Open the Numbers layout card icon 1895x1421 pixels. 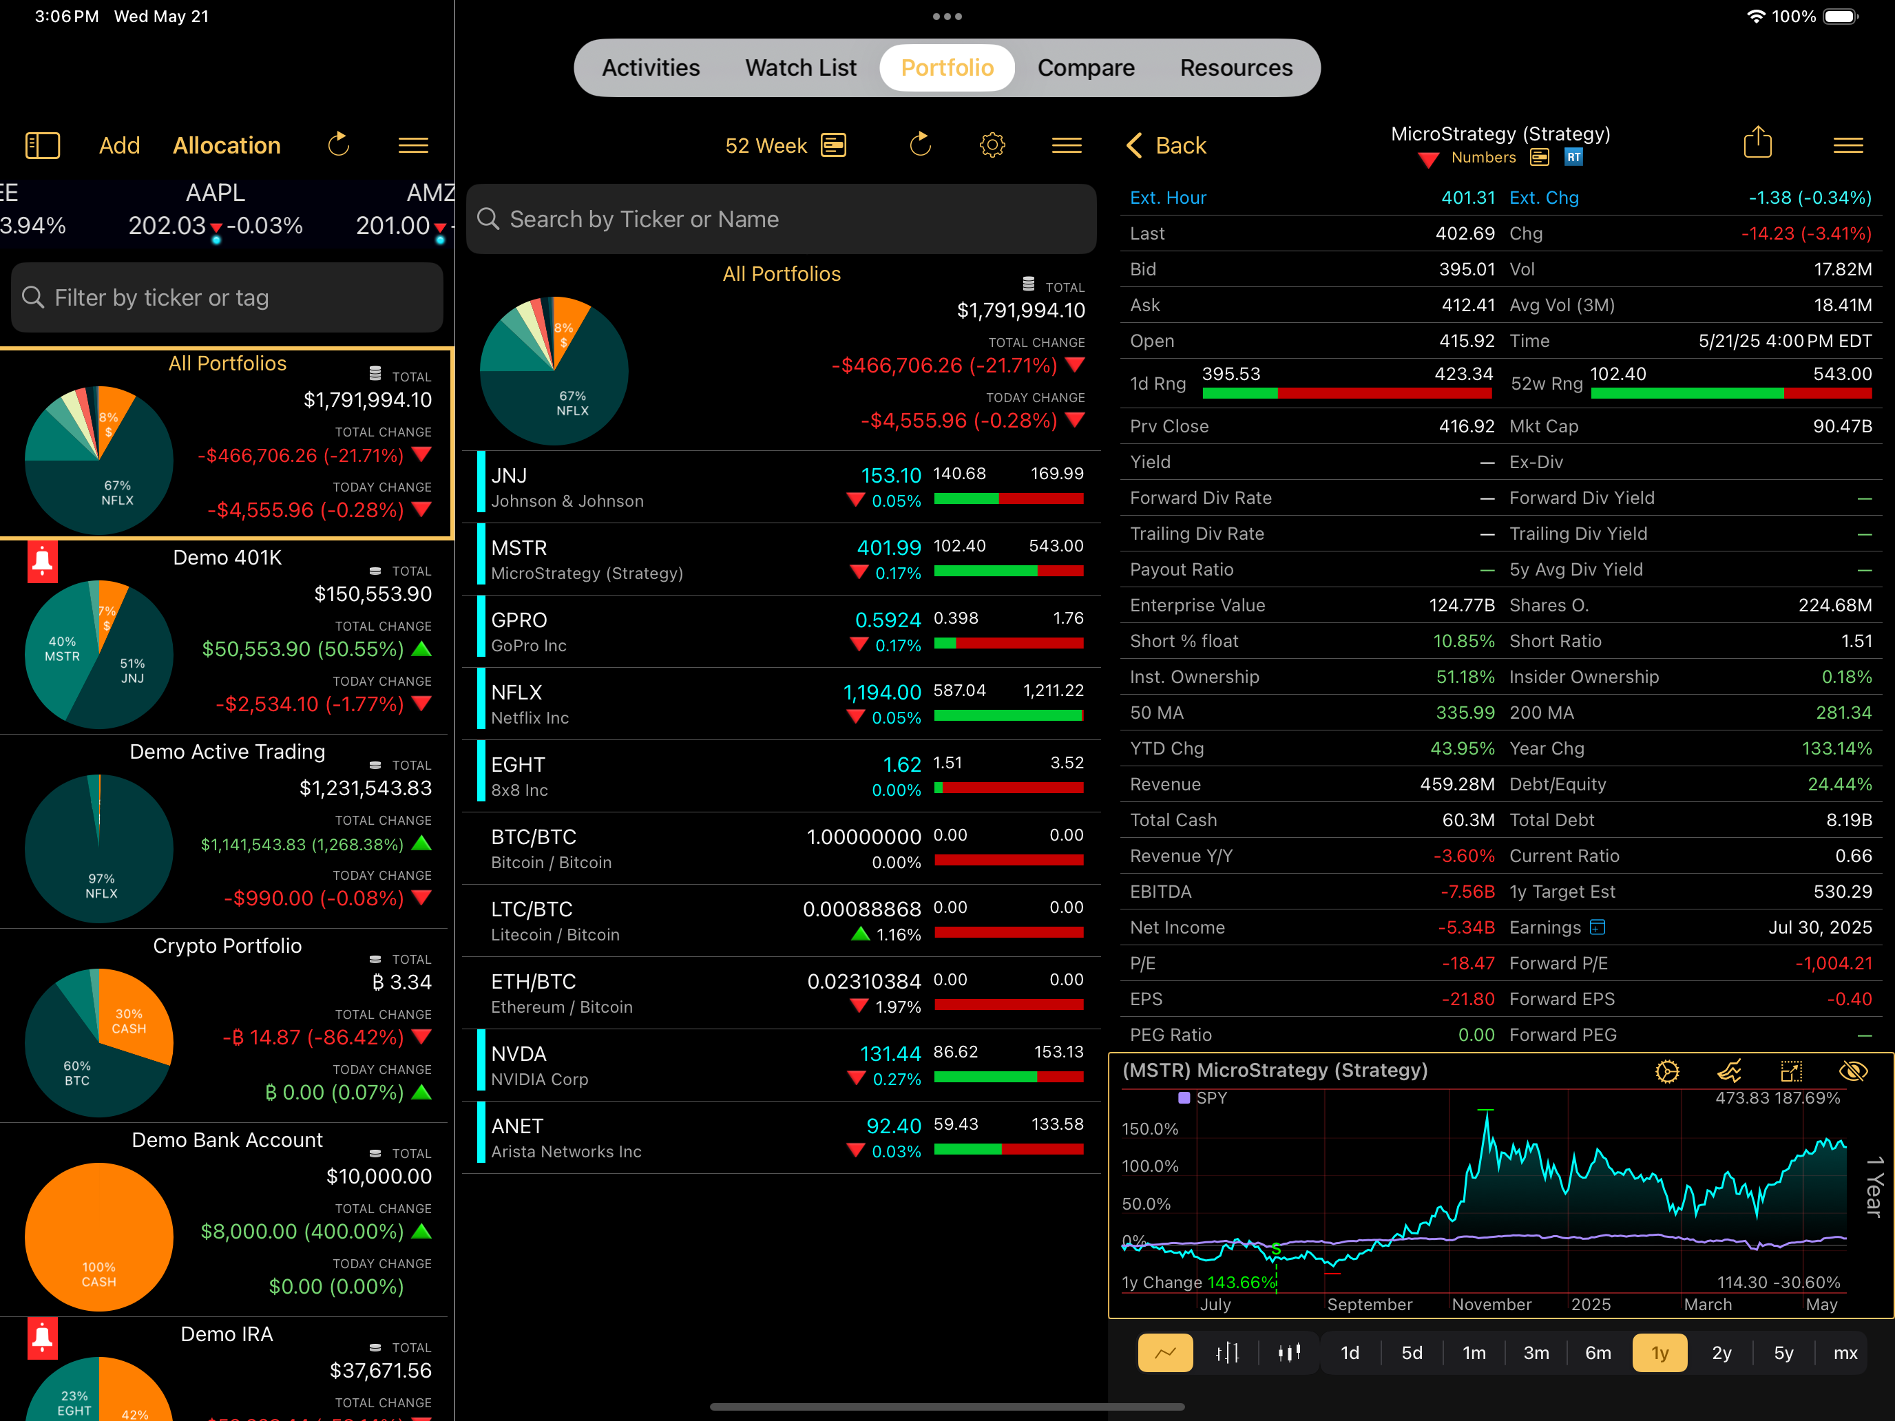1540,158
